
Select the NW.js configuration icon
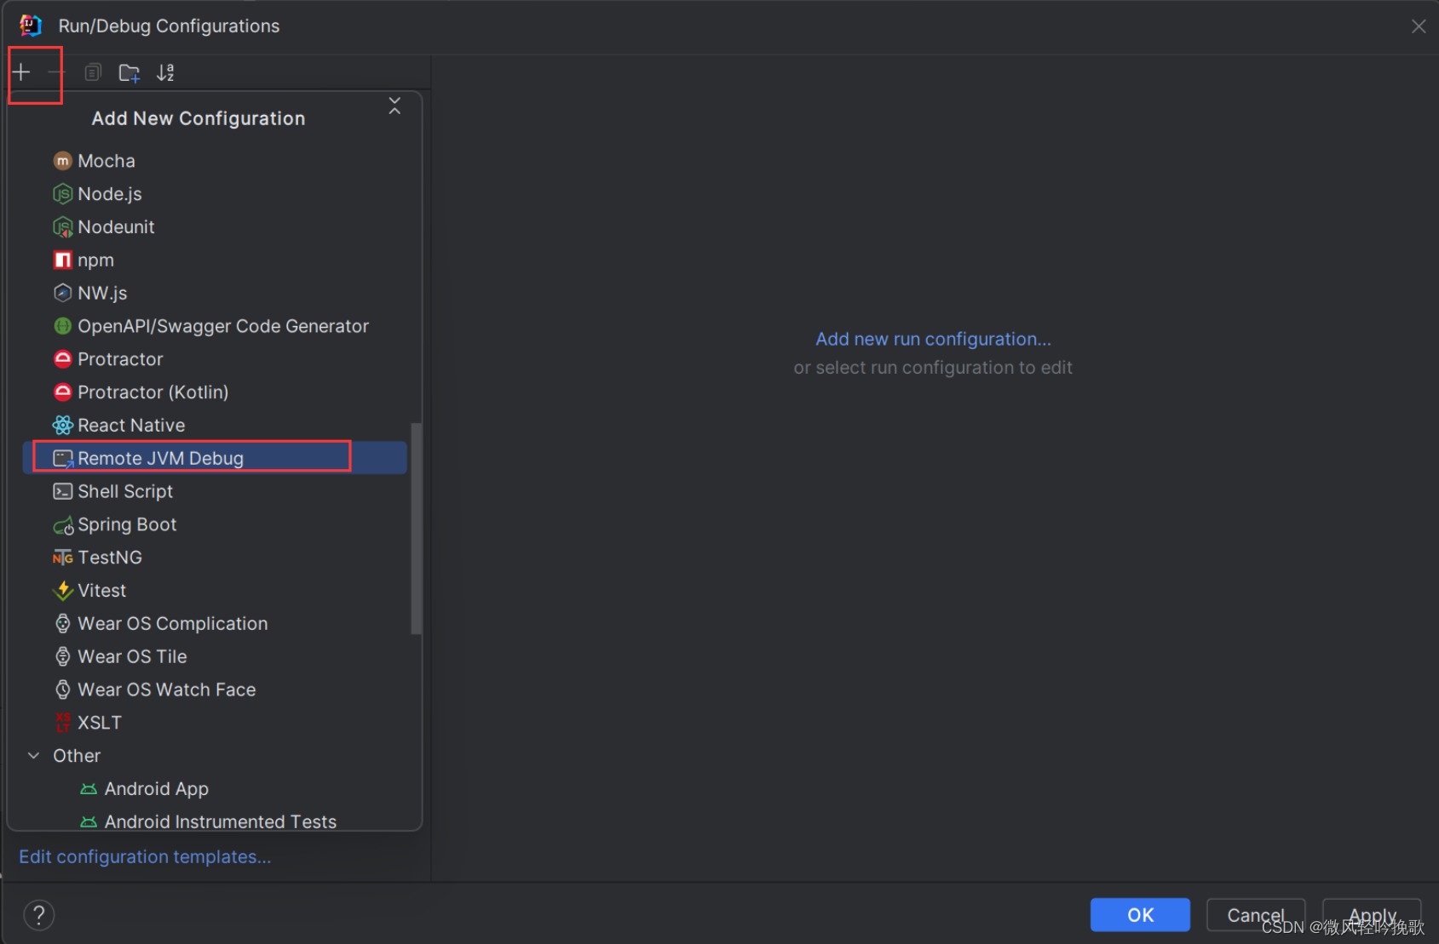(62, 293)
